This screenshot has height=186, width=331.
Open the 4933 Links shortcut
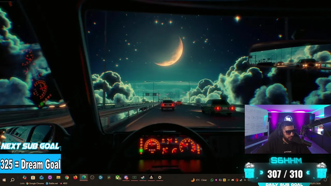pos(64,183)
